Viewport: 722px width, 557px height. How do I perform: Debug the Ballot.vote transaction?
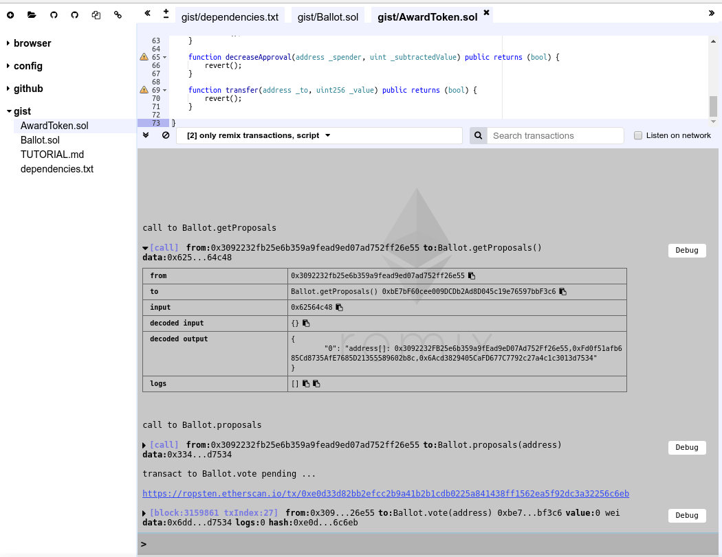point(686,515)
